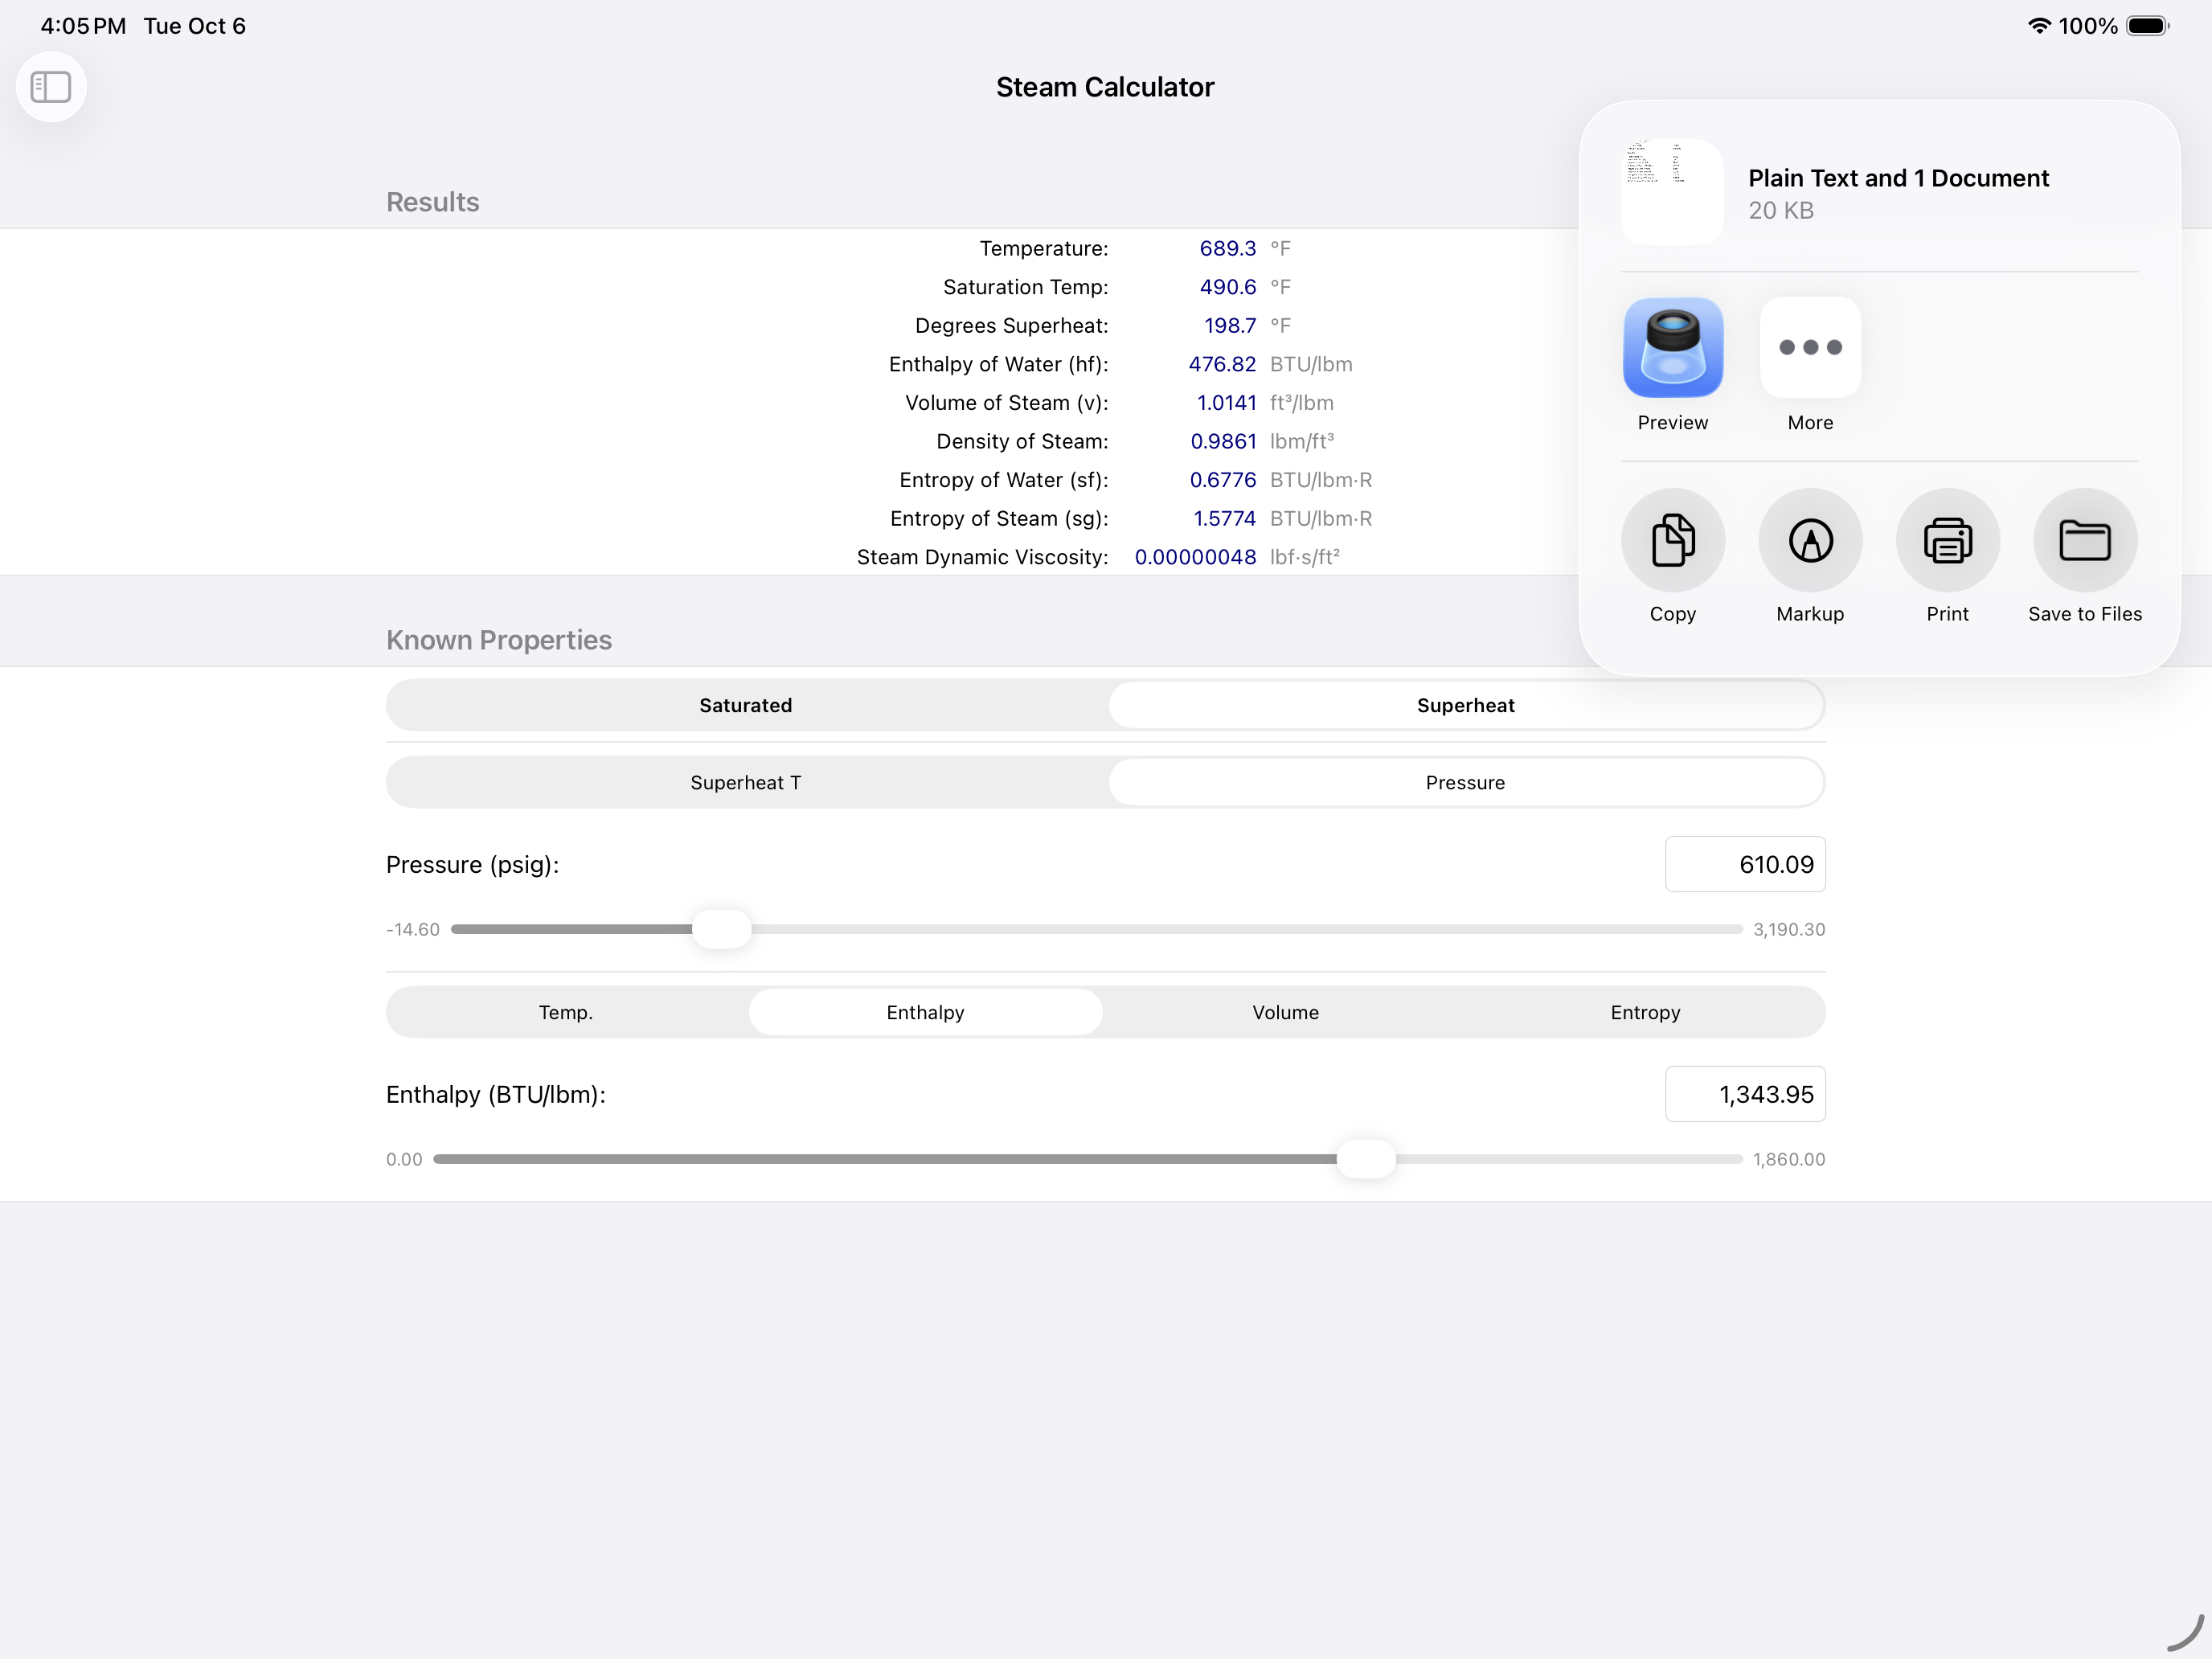Click the Steam Calculator title
The height and width of the screenshot is (1659, 2212).
click(1105, 87)
